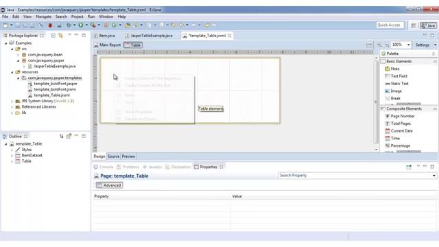Click the Outline sort icon

62,137
